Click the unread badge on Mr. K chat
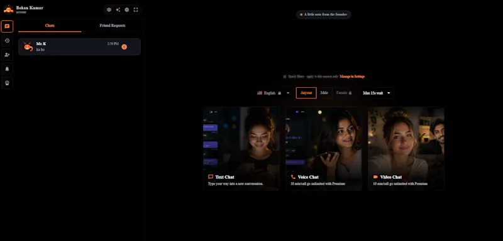 point(124,46)
